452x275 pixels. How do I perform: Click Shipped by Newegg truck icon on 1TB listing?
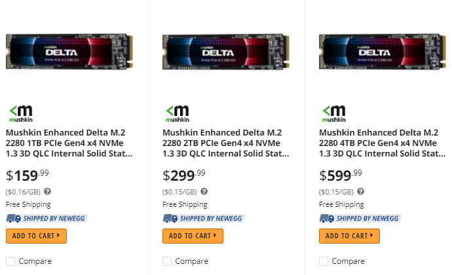click(13, 218)
